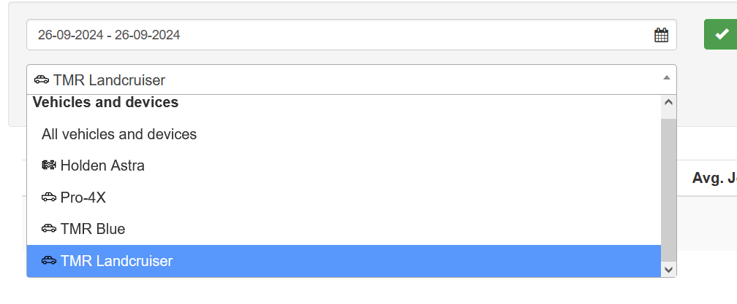Click the car icon beside Pro-4X
Image resolution: width=737 pixels, height=304 pixels.
click(x=49, y=198)
